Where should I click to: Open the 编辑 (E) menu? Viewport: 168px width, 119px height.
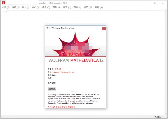pyautogui.click(x=16, y=7)
